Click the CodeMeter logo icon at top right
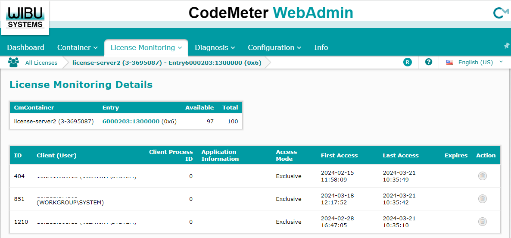Viewport: 511px width, 238px height. pos(501,13)
